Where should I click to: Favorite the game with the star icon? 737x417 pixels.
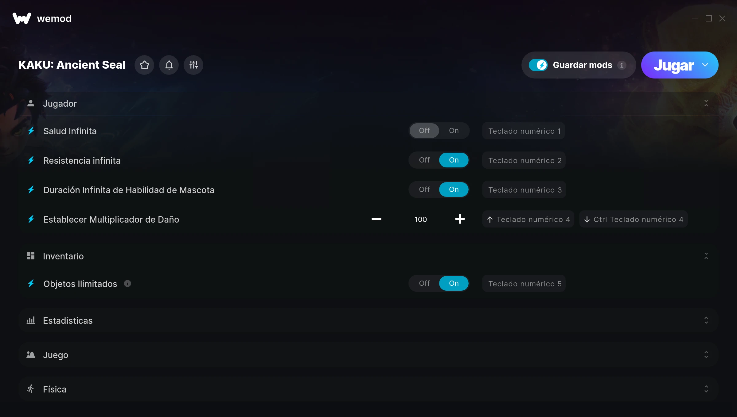point(144,65)
